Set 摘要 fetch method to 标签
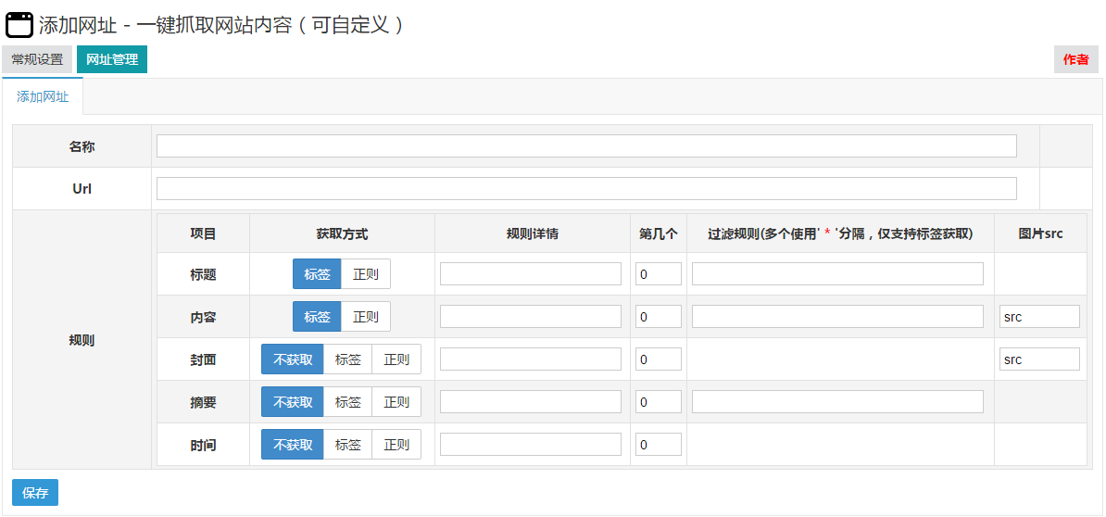1106x517 pixels. coord(347,402)
